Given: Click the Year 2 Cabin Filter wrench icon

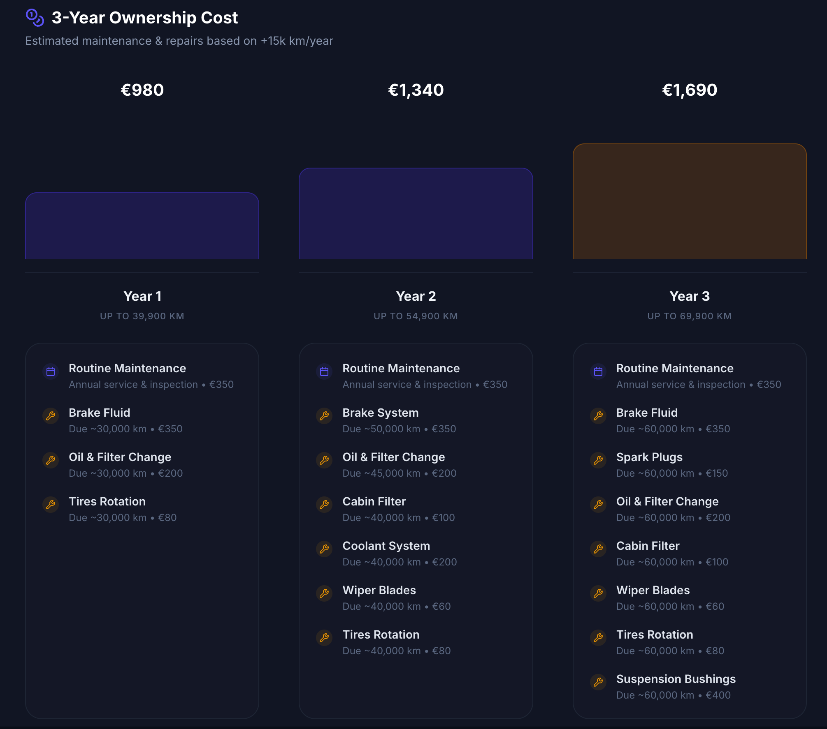Looking at the screenshot, I should tap(324, 505).
